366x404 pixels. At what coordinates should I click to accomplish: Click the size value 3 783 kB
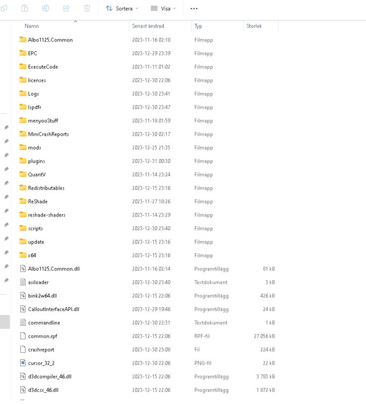265,377
